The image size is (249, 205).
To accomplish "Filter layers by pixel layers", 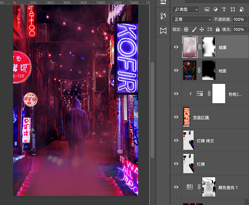I will [x=207, y=9].
